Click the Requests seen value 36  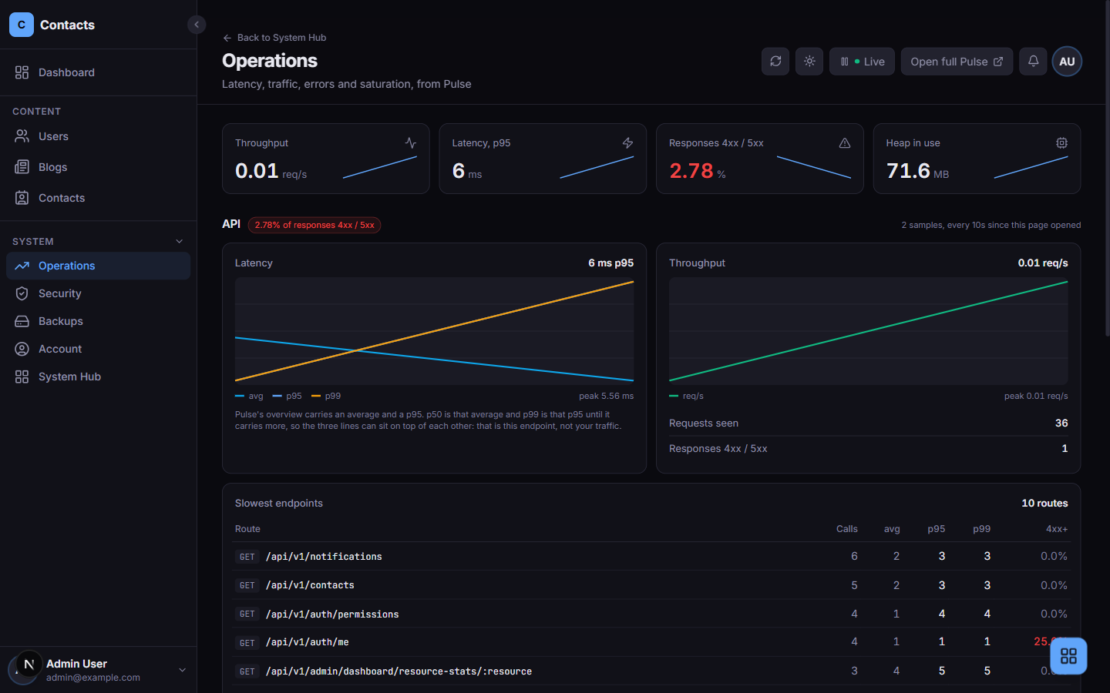click(x=1061, y=423)
